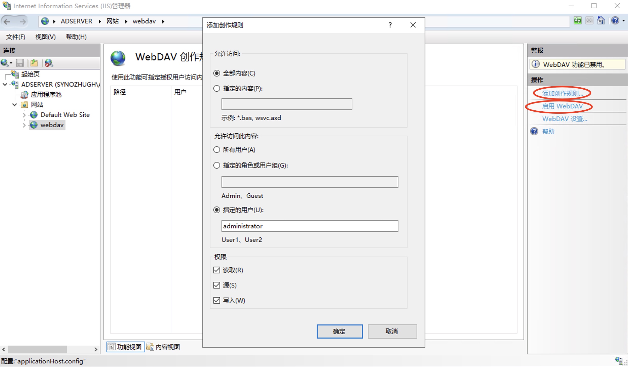
Task: Open dropdown arrow next to connection globe
Action: [11, 63]
